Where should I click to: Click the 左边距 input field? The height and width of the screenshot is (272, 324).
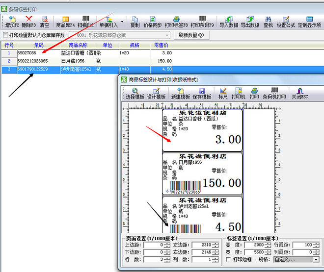point(202,245)
